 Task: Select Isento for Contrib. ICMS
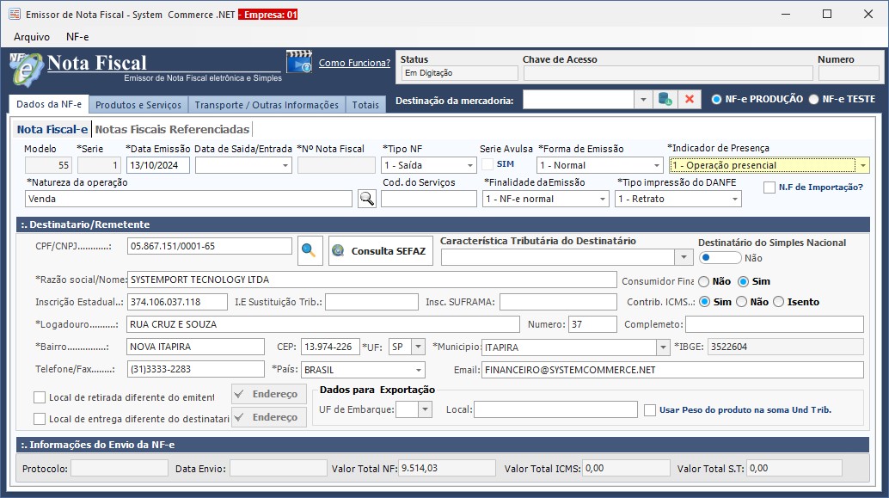click(779, 302)
